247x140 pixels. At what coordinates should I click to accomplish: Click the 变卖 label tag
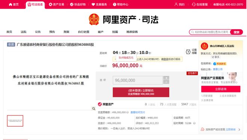(11, 45)
